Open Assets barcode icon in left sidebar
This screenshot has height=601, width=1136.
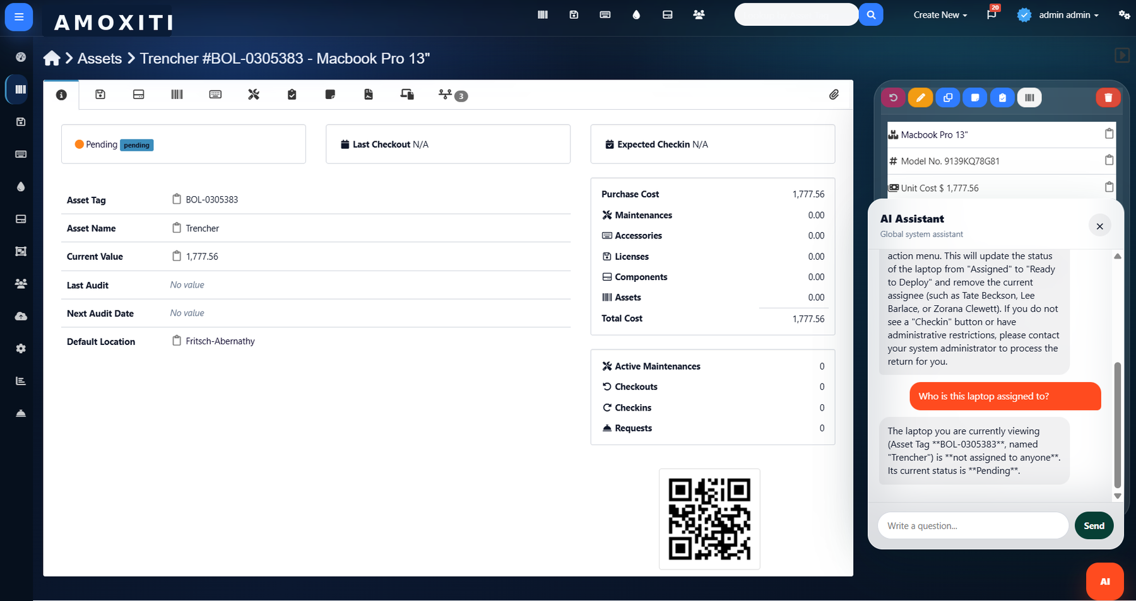[21, 90]
